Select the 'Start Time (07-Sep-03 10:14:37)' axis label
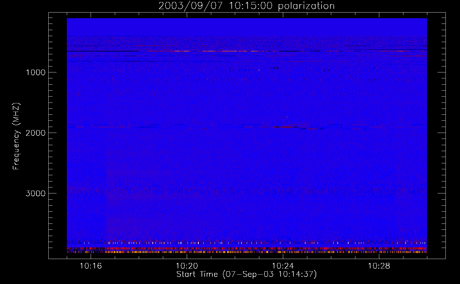This screenshot has width=460, height=284. coord(246,274)
